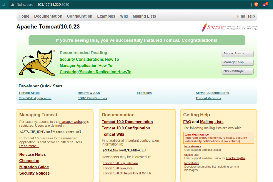The height and width of the screenshot is (182, 273).
Task: Open Examples link under Developer Quick Start
Action: pos(144,93)
